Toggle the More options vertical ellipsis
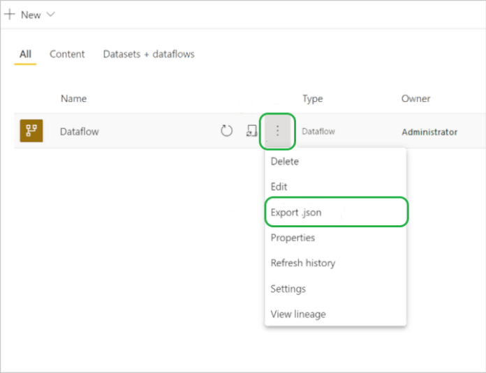Screen dimensions: 486x373 click(x=278, y=131)
